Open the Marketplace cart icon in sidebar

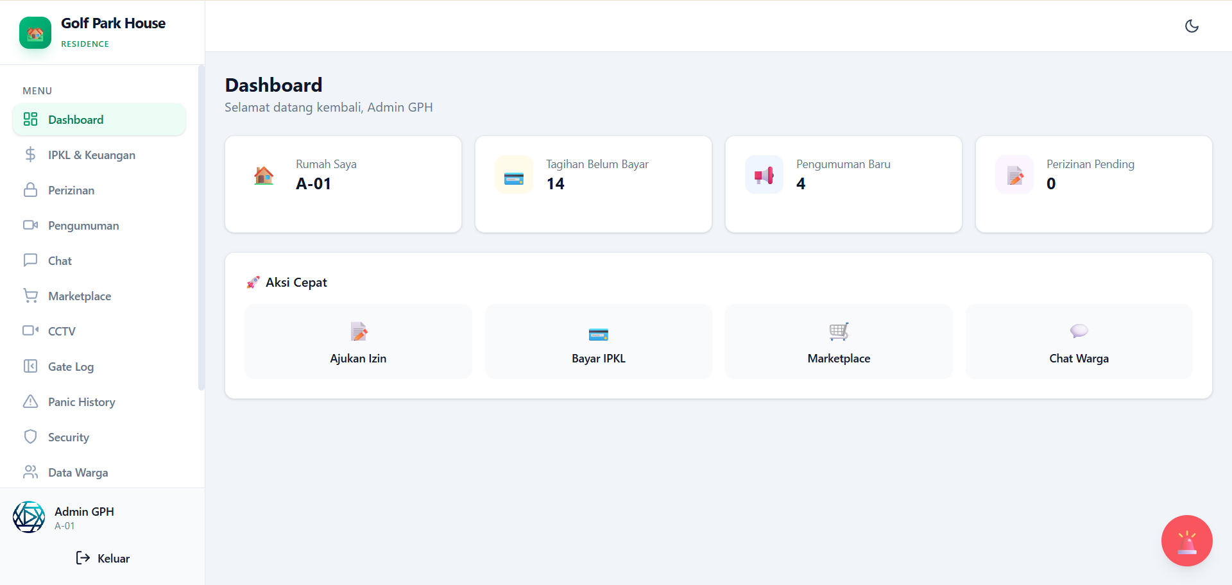coord(30,296)
